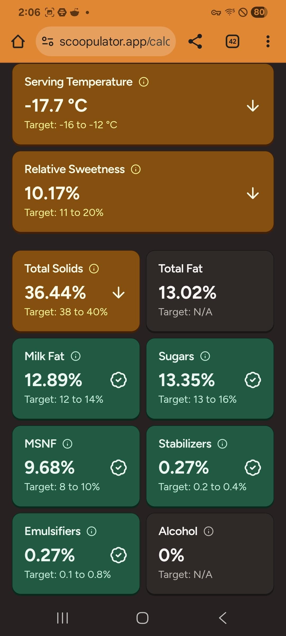Screen dimensions: 286x636
Task: Click the browser share icon
Action: (x=195, y=42)
